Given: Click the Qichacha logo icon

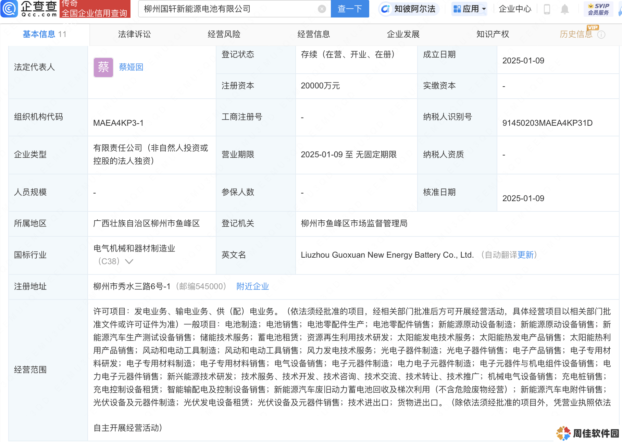Looking at the screenshot, I should point(9,9).
